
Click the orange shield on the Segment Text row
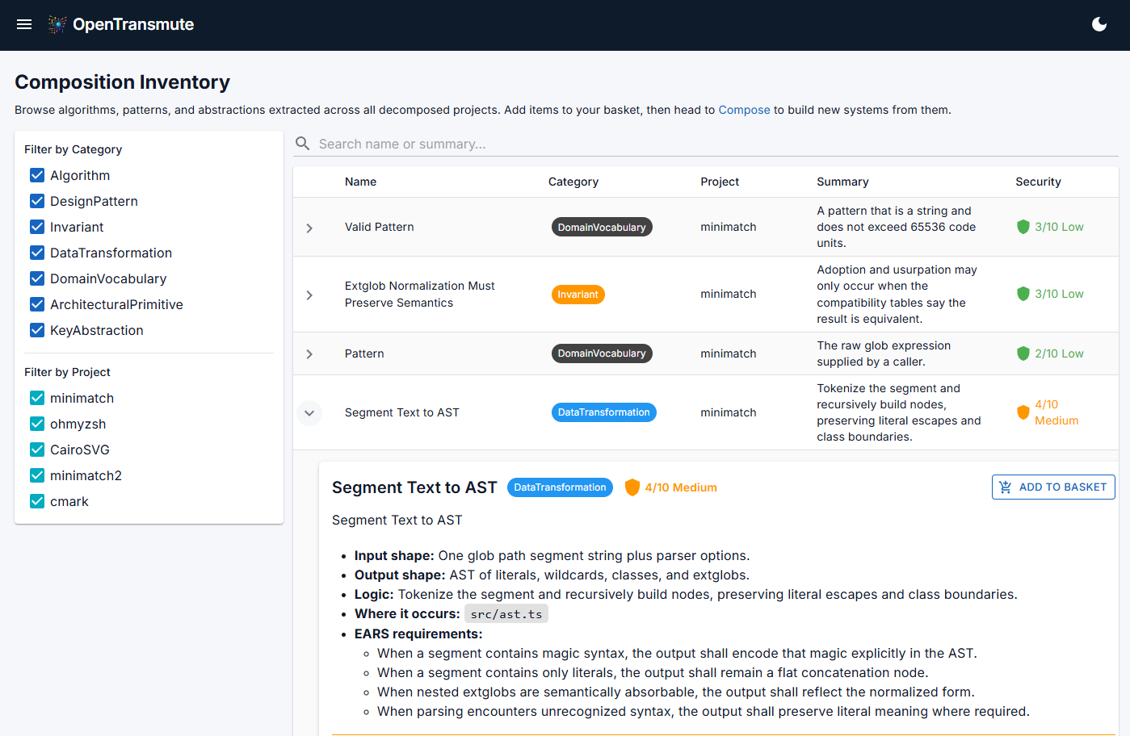click(1023, 412)
